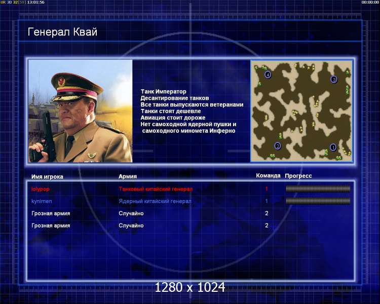The width and height of the screenshot is (380, 304).
Task: Click the 'Авиация стоит дороже' line
Action: coord(173,118)
